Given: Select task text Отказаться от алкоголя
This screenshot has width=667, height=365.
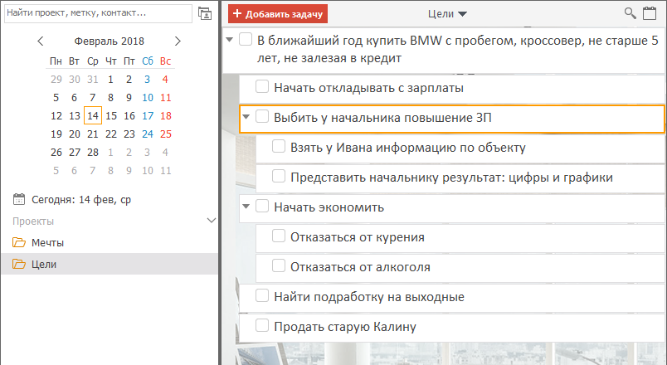Looking at the screenshot, I should [x=360, y=267].
